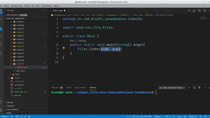This screenshot has height=118, width=210.
Task: Open Source Control activity bar icon
Action: point(1,29)
